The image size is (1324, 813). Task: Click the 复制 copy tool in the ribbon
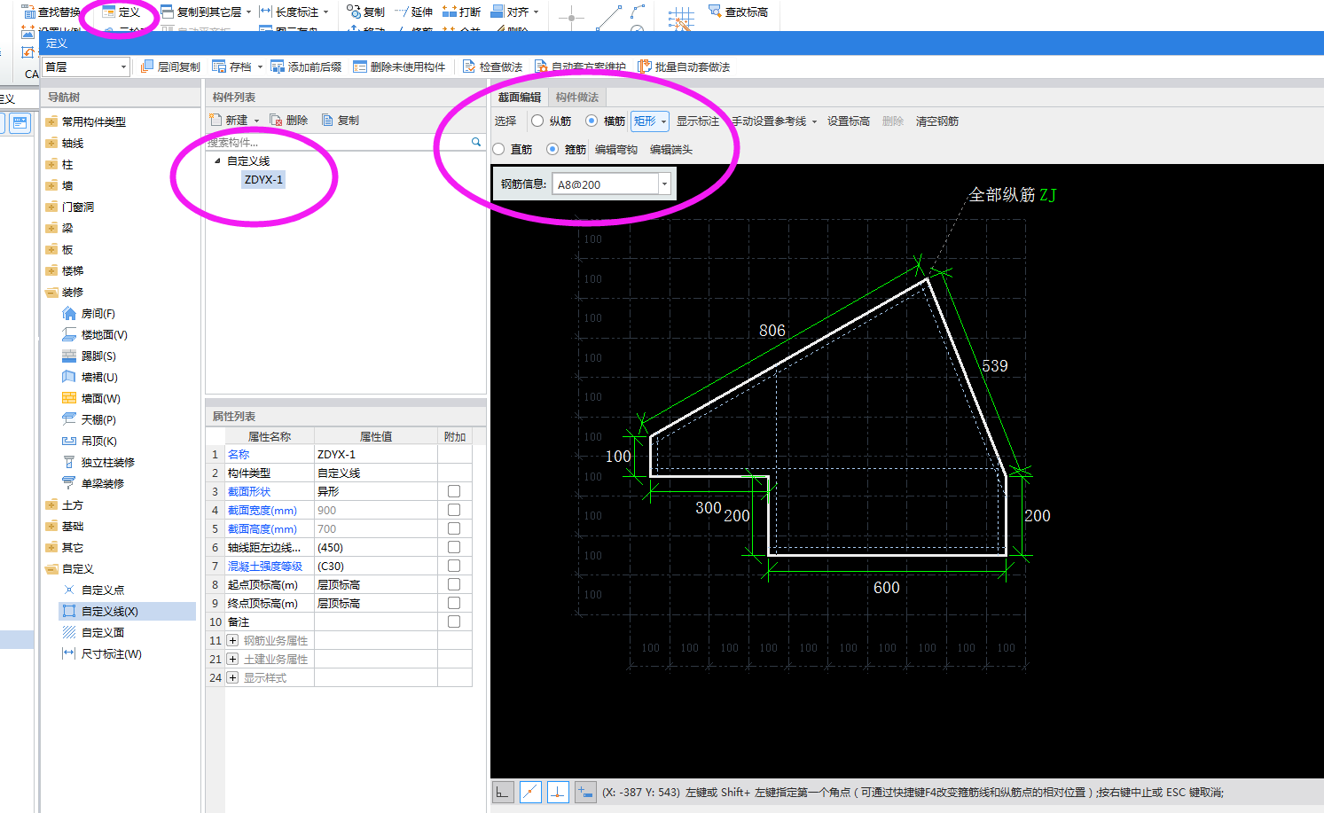click(x=365, y=12)
